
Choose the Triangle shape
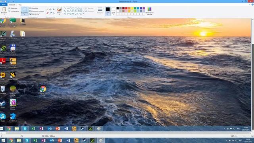tap(81, 8)
